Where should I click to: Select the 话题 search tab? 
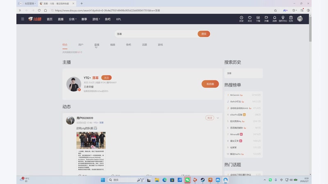tap(144, 45)
